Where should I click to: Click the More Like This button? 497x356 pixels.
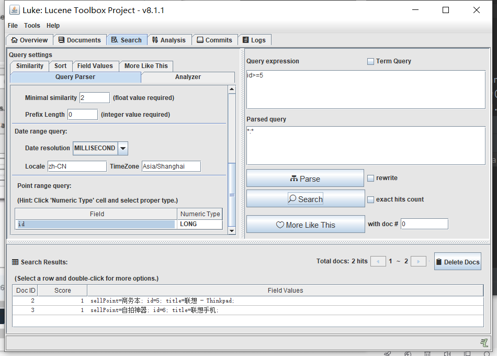(306, 225)
